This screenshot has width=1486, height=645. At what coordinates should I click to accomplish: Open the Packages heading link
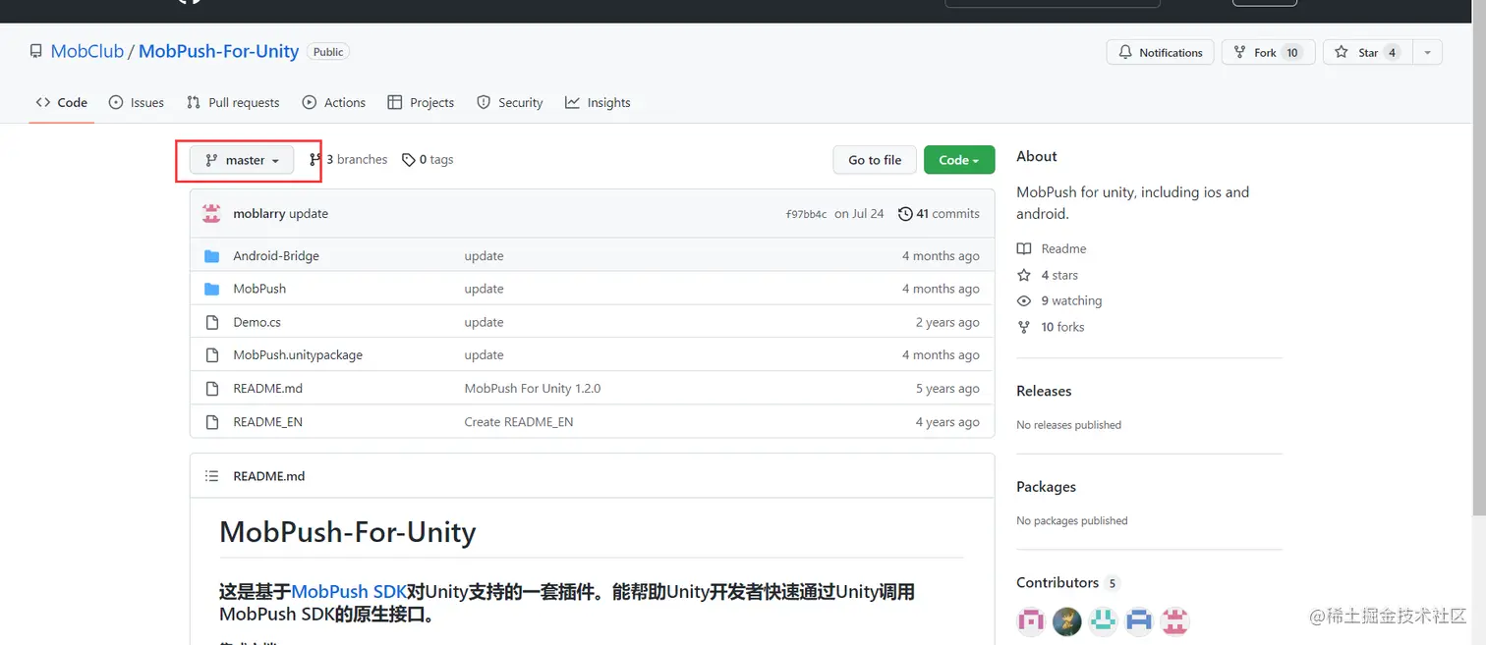(1046, 487)
